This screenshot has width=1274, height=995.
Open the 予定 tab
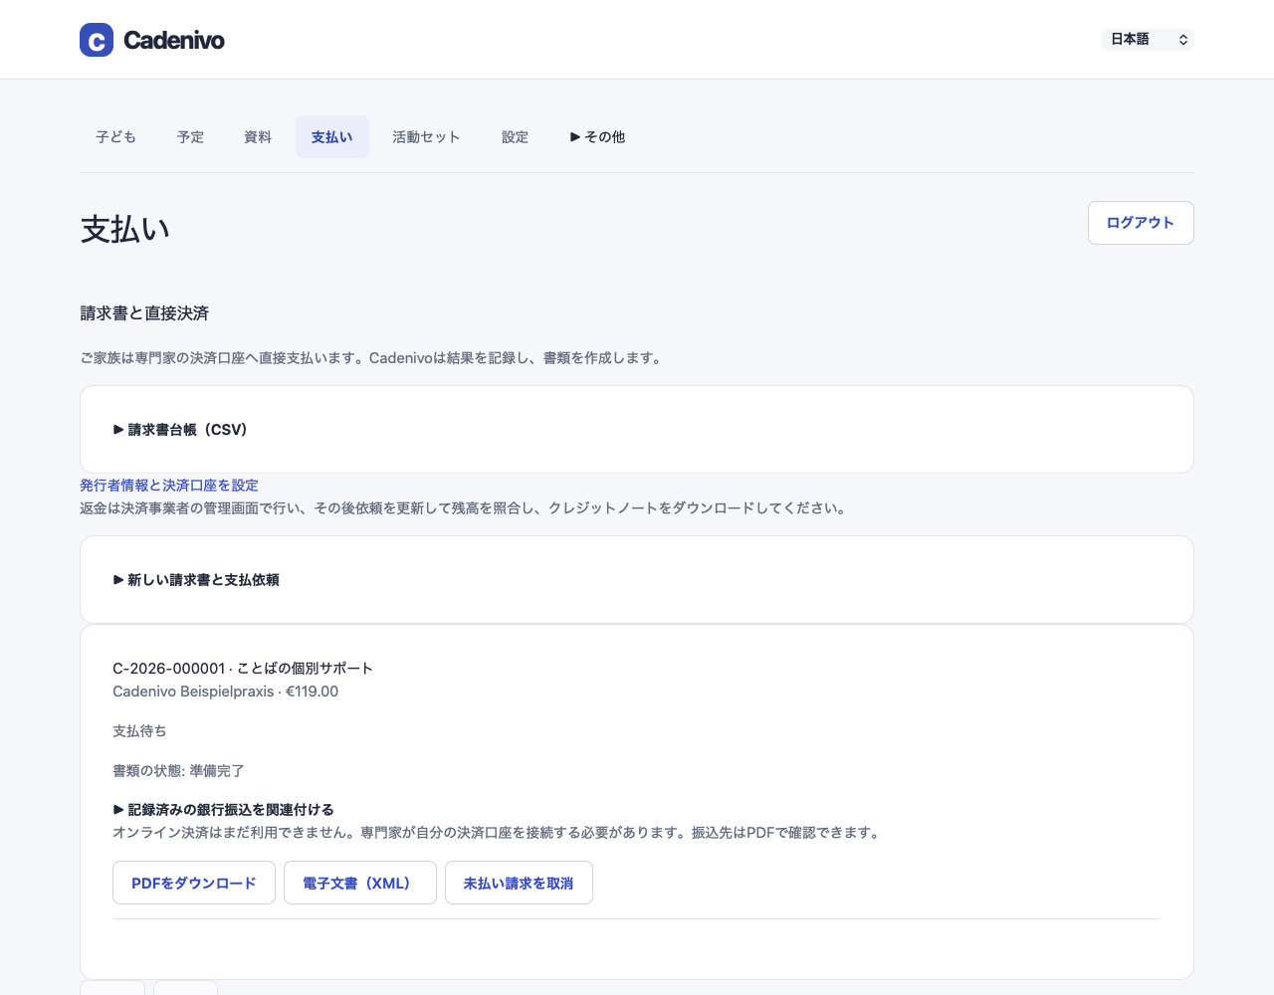pyautogui.click(x=190, y=137)
